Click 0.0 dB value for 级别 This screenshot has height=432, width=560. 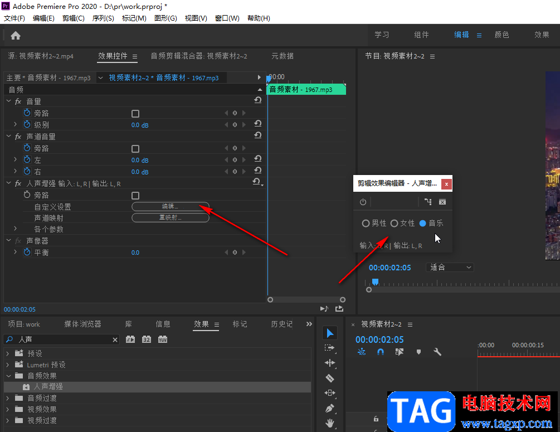pyautogui.click(x=140, y=125)
